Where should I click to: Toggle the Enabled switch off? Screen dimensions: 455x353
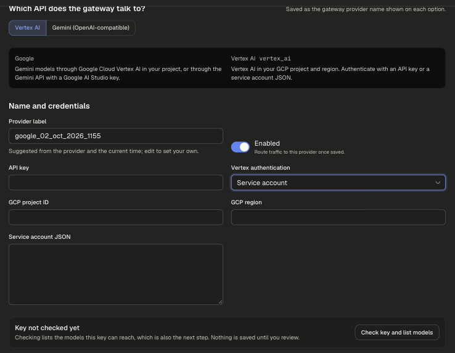pyautogui.click(x=240, y=147)
